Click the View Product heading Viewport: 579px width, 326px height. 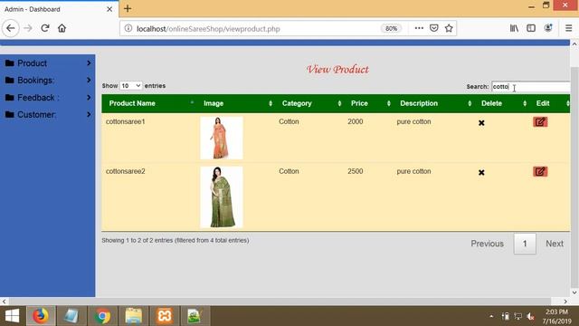[337, 69]
